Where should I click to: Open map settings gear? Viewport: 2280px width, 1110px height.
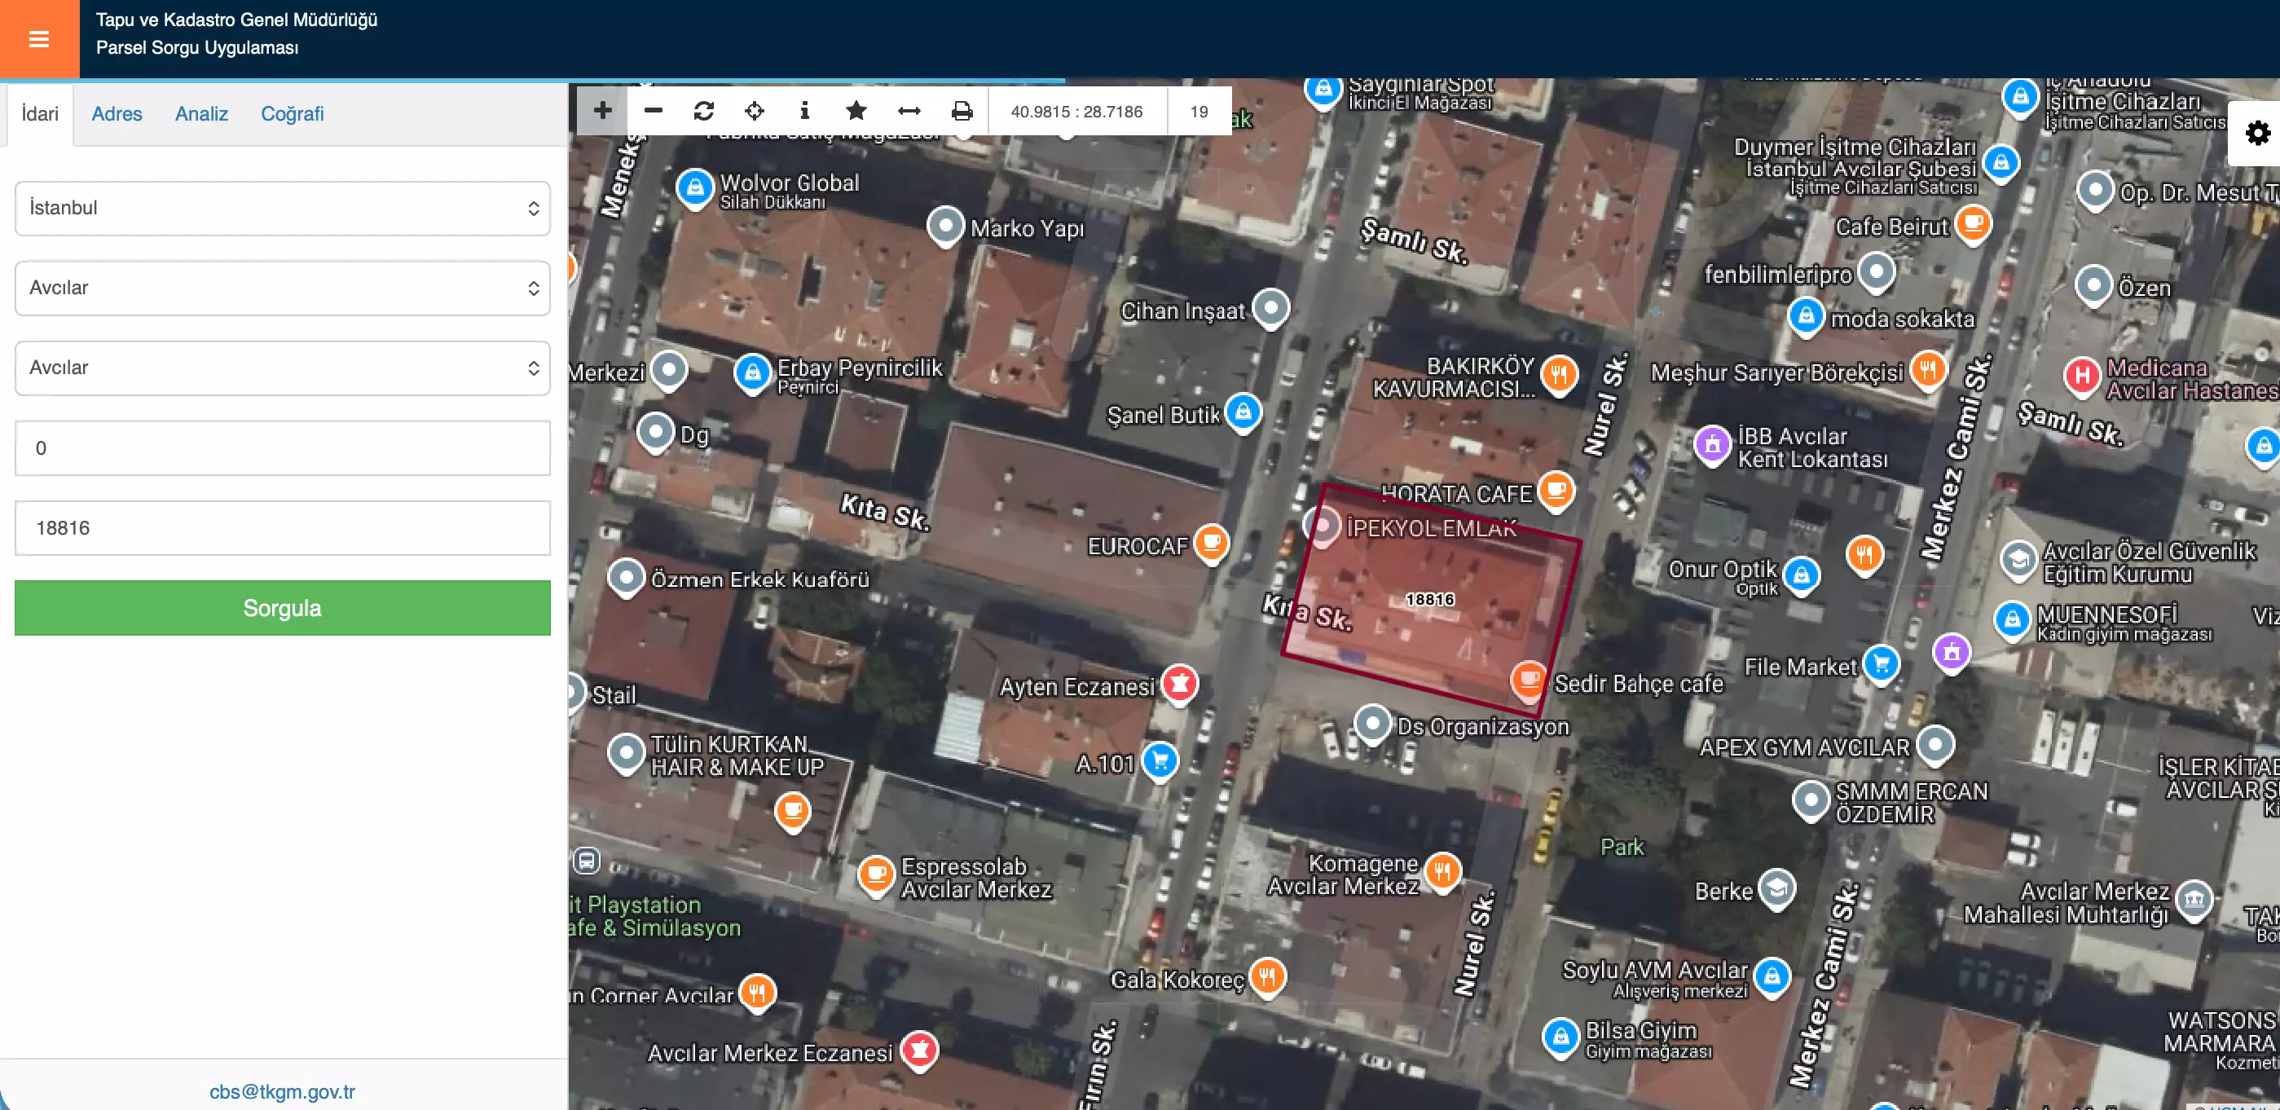2257,134
